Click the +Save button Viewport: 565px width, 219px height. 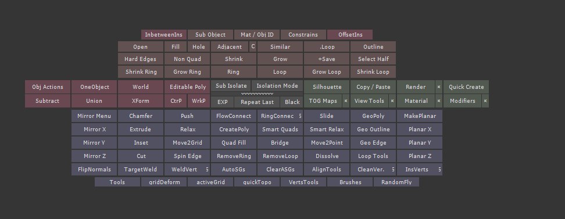point(327,59)
